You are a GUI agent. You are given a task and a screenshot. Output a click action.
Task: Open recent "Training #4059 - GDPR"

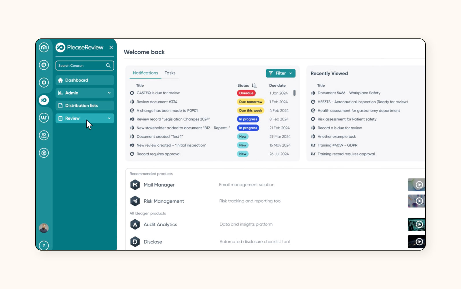337,145
